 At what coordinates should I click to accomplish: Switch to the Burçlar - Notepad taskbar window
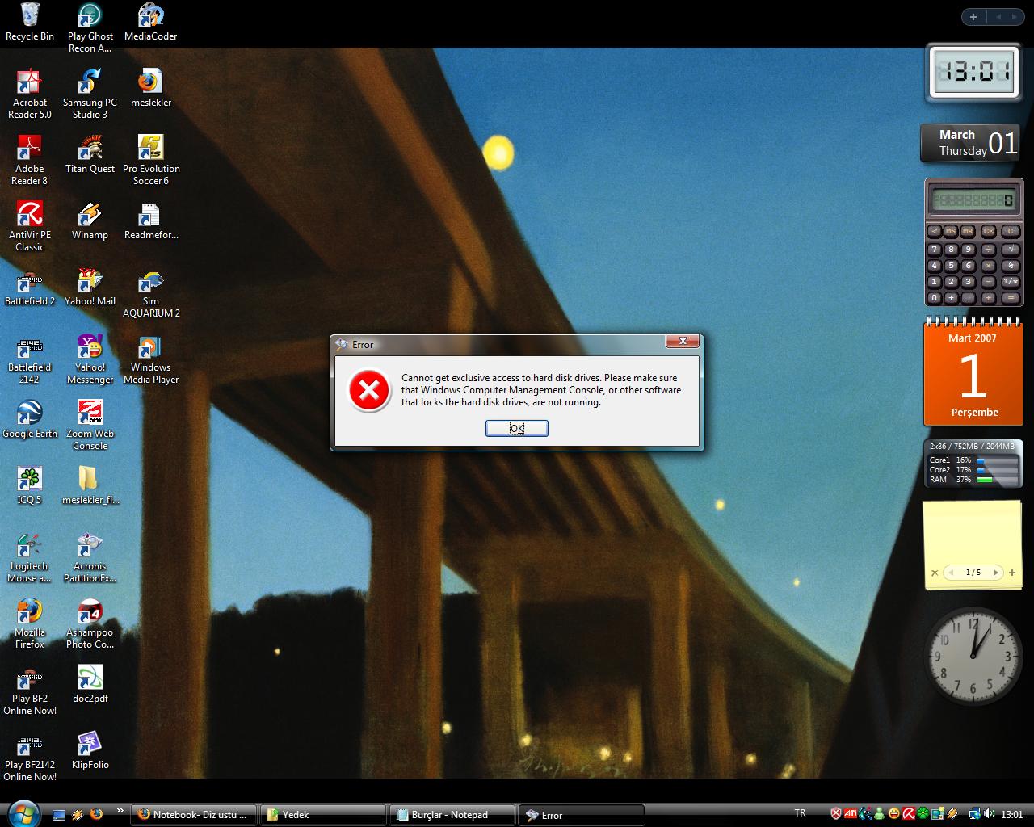click(451, 815)
